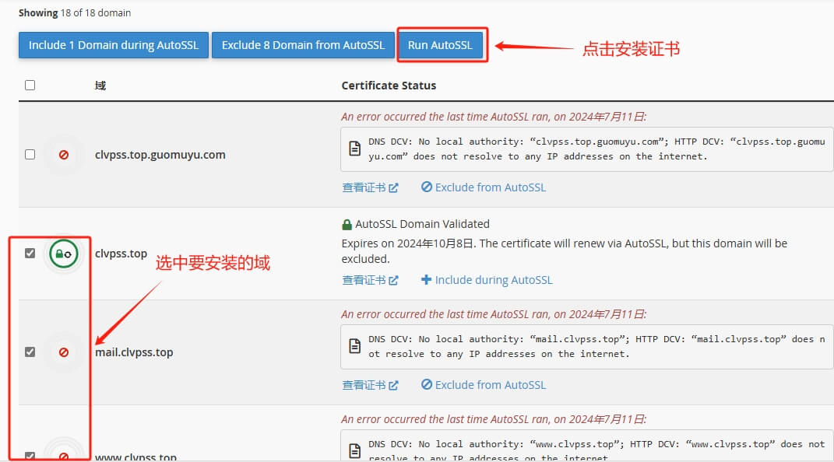
Task: Toggle the select-all checkbox in the header row
Action: pos(30,85)
